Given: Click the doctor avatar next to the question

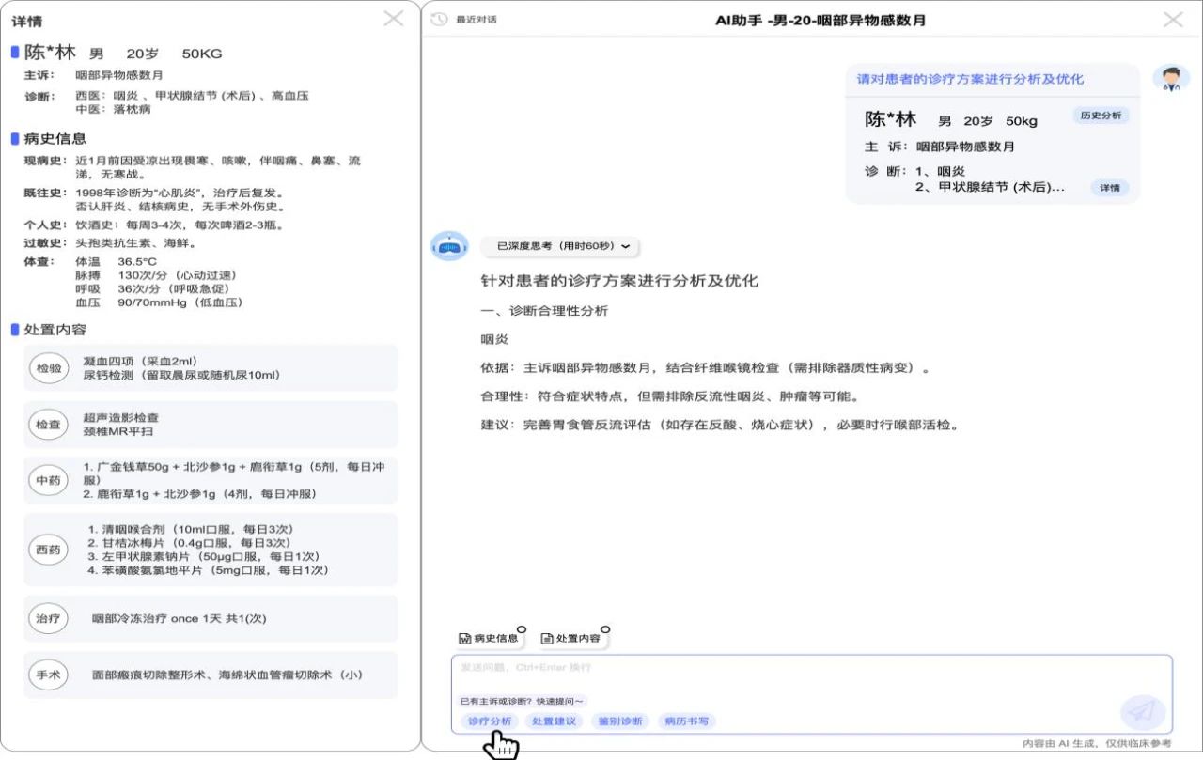Looking at the screenshot, I should [1170, 80].
